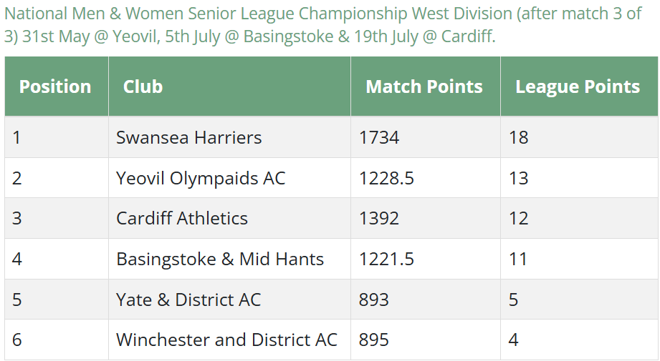Click the 1228.5 match points value
This screenshot has height=361, width=660.
(x=386, y=178)
